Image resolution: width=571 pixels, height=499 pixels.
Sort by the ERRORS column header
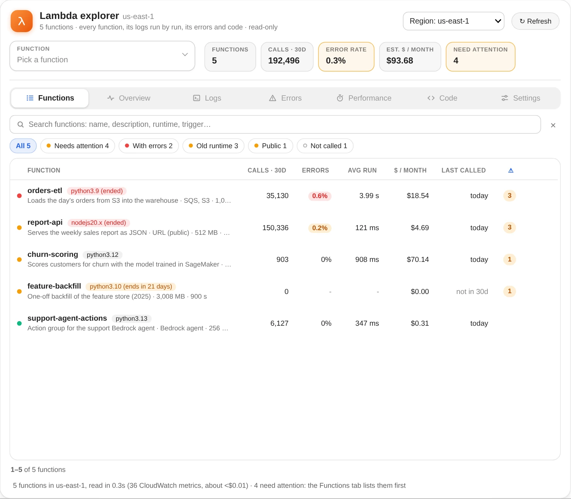click(x=316, y=170)
